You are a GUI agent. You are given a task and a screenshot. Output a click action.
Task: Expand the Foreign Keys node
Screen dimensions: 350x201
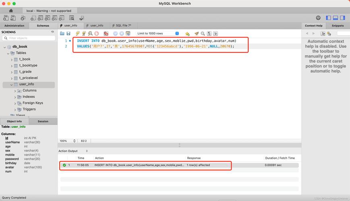(15, 103)
